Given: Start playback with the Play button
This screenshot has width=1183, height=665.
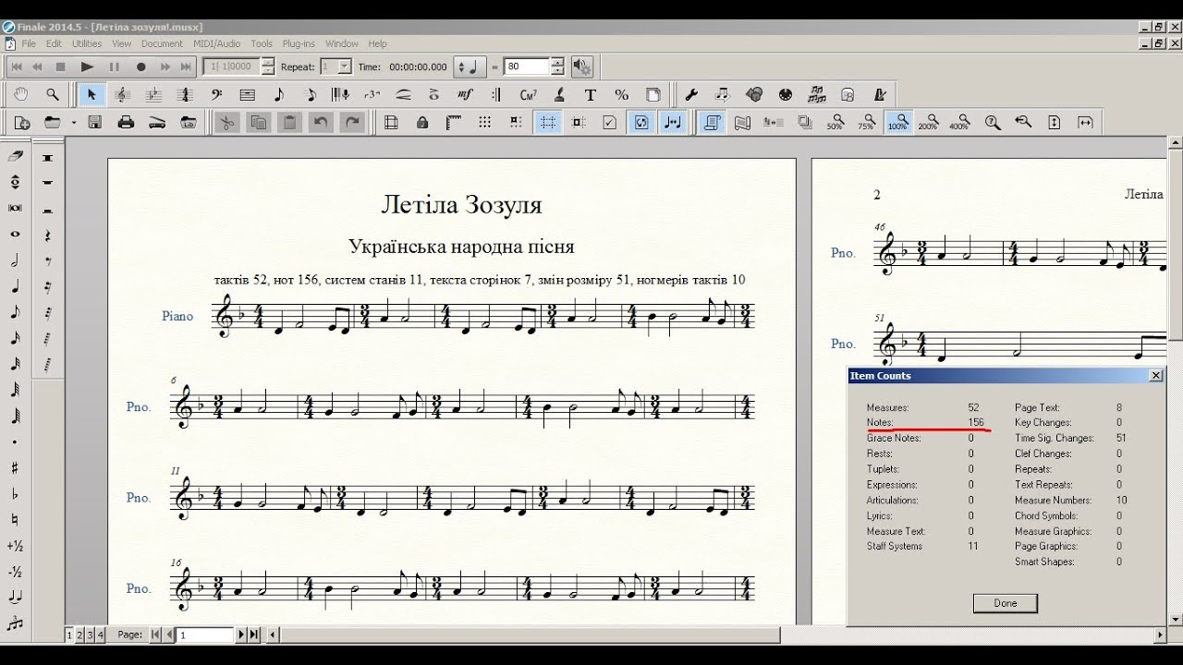Looking at the screenshot, I should coord(88,66).
